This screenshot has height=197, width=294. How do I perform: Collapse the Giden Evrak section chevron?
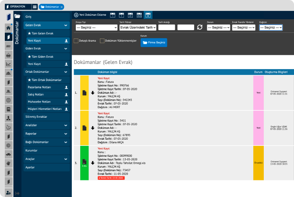tap(66, 49)
